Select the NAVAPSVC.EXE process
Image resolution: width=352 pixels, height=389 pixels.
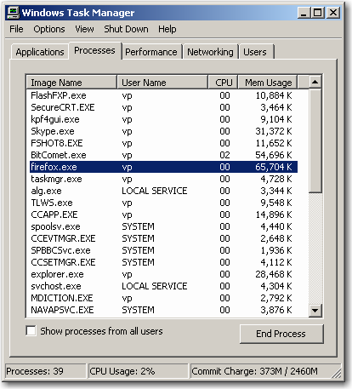tap(163, 310)
